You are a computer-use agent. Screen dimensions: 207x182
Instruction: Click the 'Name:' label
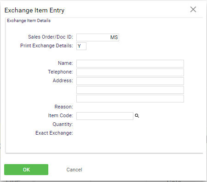pyautogui.click(x=65, y=63)
